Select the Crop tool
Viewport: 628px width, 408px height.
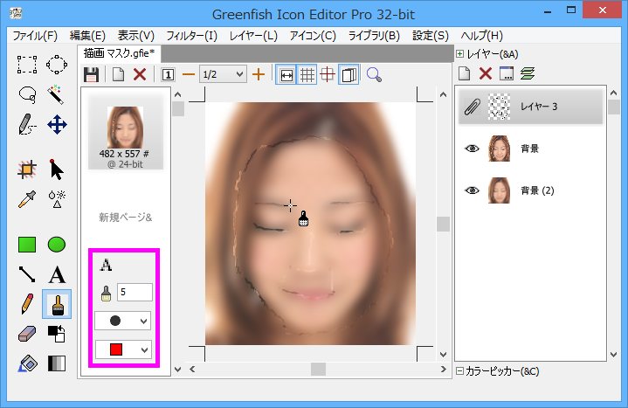pyautogui.click(x=27, y=169)
